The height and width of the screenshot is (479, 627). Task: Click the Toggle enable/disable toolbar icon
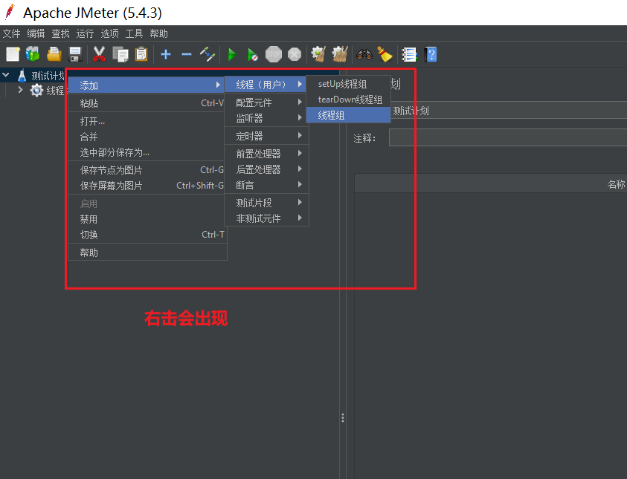[x=208, y=54]
